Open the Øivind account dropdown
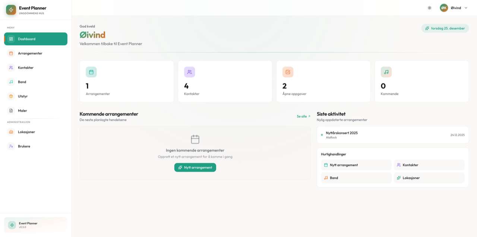477x237 pixels. coord(457,7)
